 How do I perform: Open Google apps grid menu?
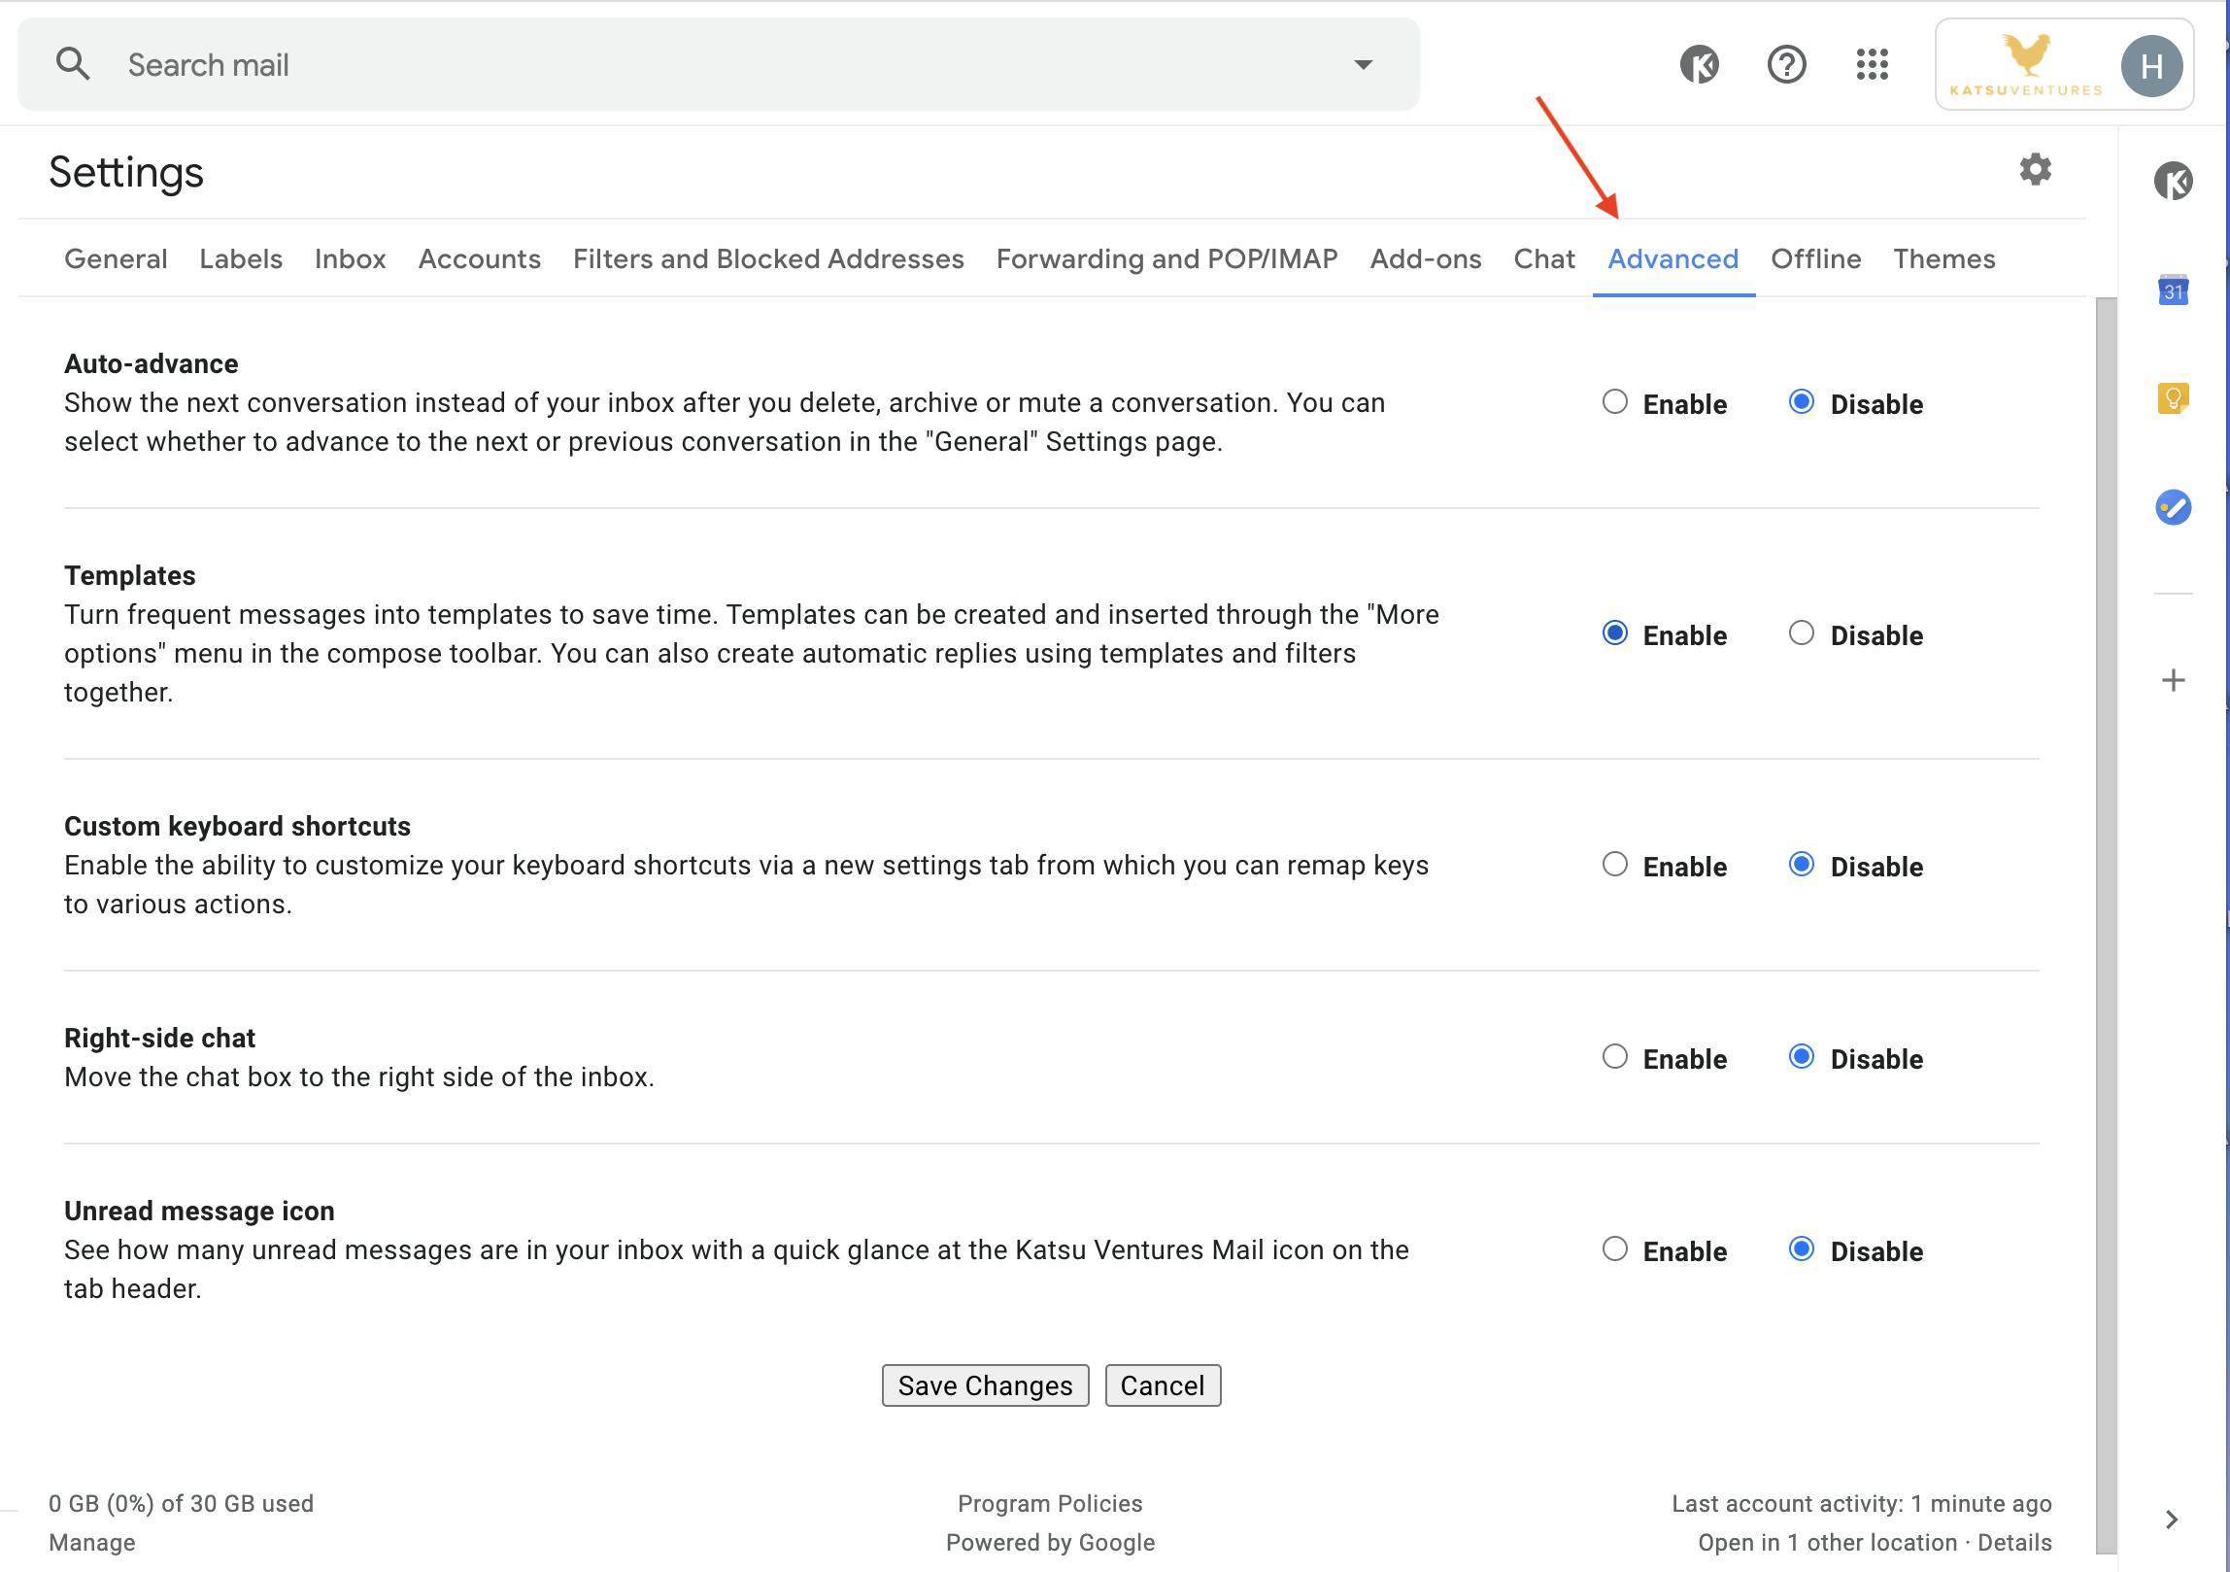point(1871,63)
